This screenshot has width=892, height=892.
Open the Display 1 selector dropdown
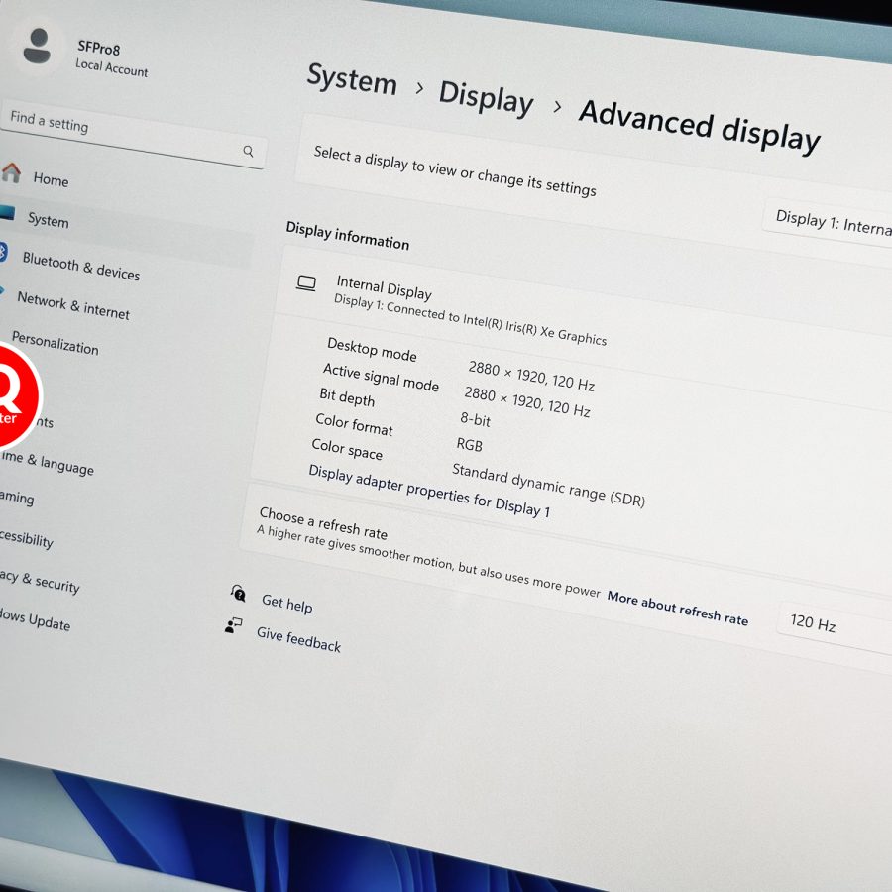pos(828,224)
